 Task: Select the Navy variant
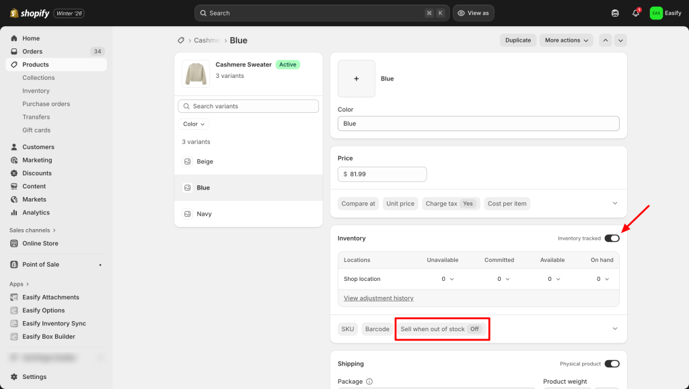click(205, 214)
